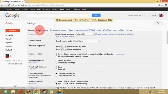Open the More menu in top bar
This screenshot has width=168, height=94.
pos(85,9)
